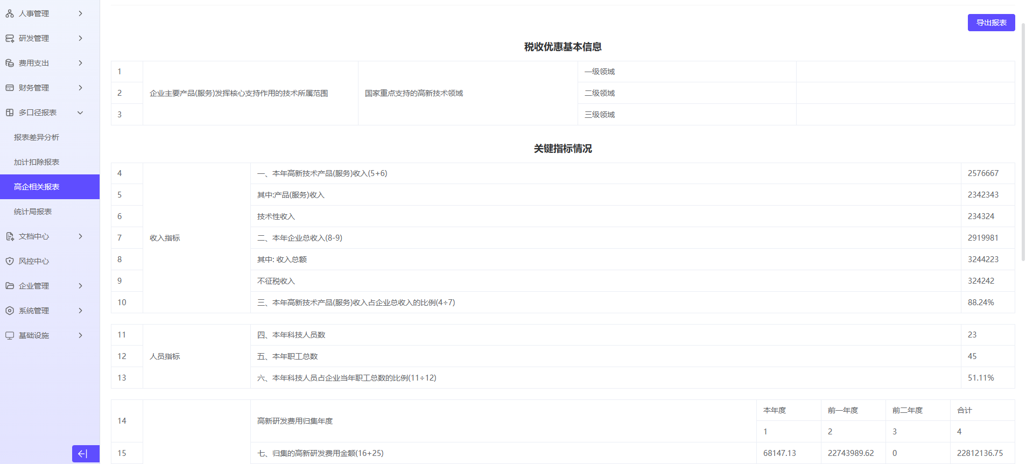Image resolution: width=1026 pixels, height=464 pixels.
Task: Click the 国家重点支持的高新技术领域 cell
Action: point(468,93)
